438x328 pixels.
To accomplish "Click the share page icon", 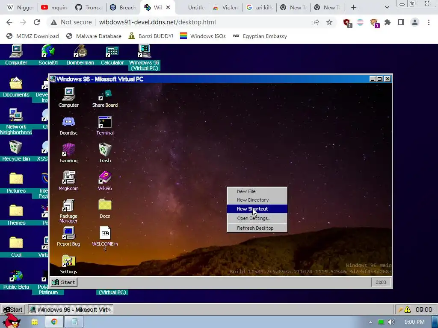I will click(316, 22).
